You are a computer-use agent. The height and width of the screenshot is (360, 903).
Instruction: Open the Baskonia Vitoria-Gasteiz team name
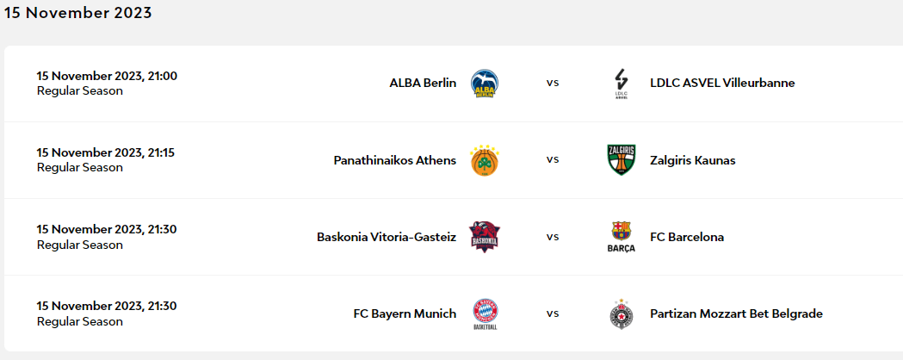(x=387, y=237)
